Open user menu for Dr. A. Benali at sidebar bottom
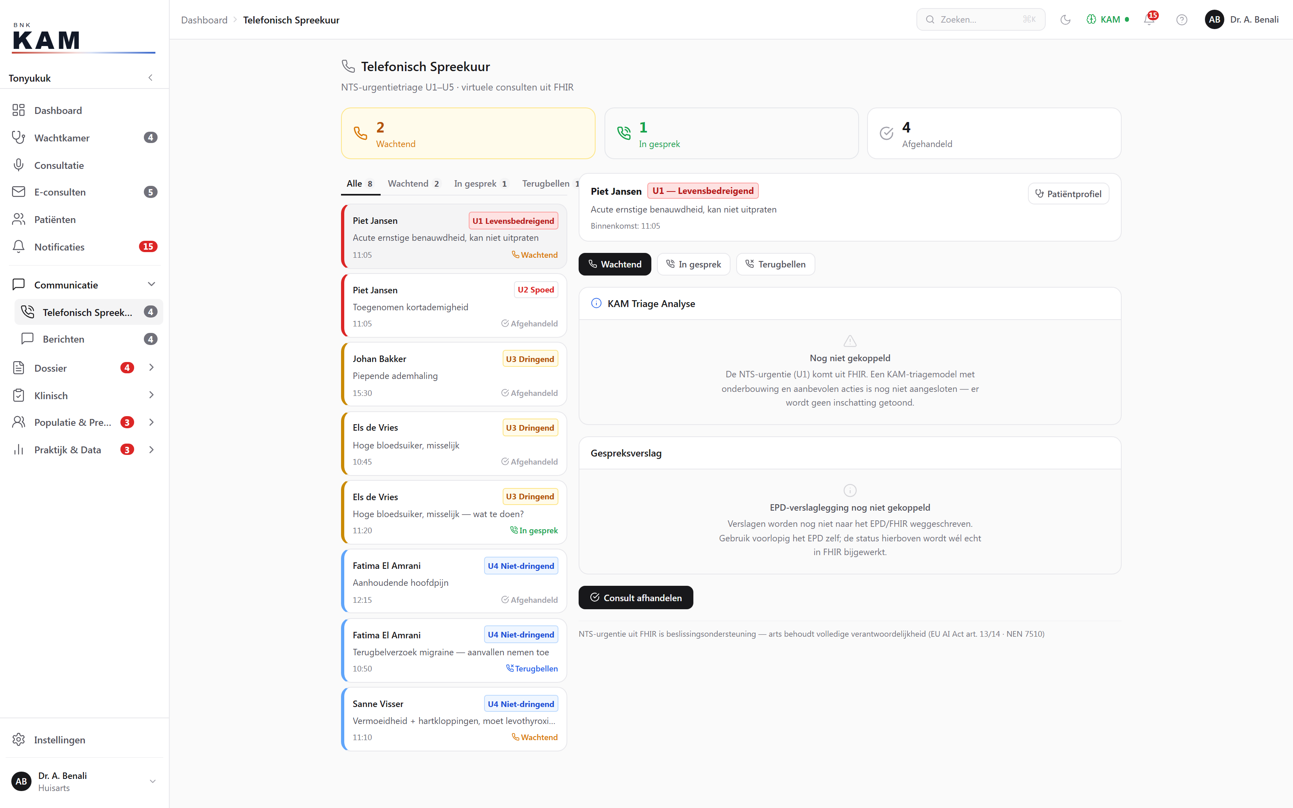 [x=84, y=781]
